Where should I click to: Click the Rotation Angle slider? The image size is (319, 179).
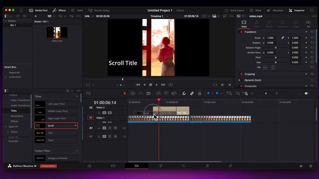coord(276,48)
